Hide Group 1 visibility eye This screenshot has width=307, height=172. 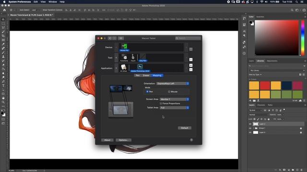[250, 129]
